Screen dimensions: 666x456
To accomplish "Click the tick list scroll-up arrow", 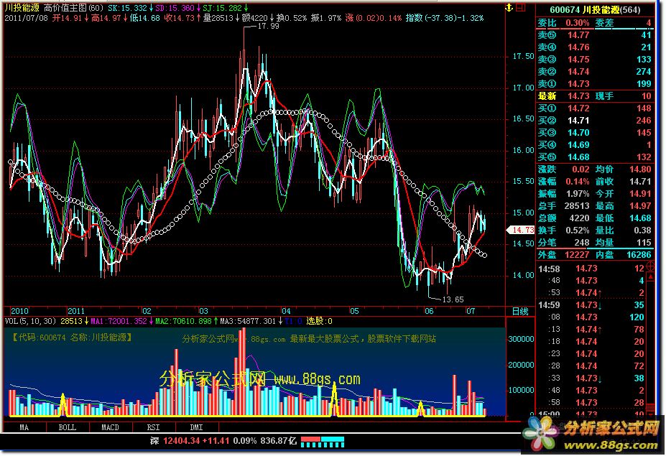I will pos(650,278).
